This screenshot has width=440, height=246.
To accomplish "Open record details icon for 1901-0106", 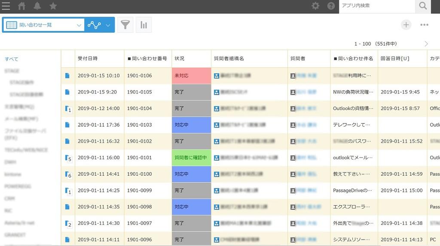I will coord(67,76).
